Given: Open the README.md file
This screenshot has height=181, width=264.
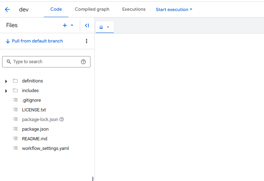Looking at the screenshot, I should coord(35,139).
